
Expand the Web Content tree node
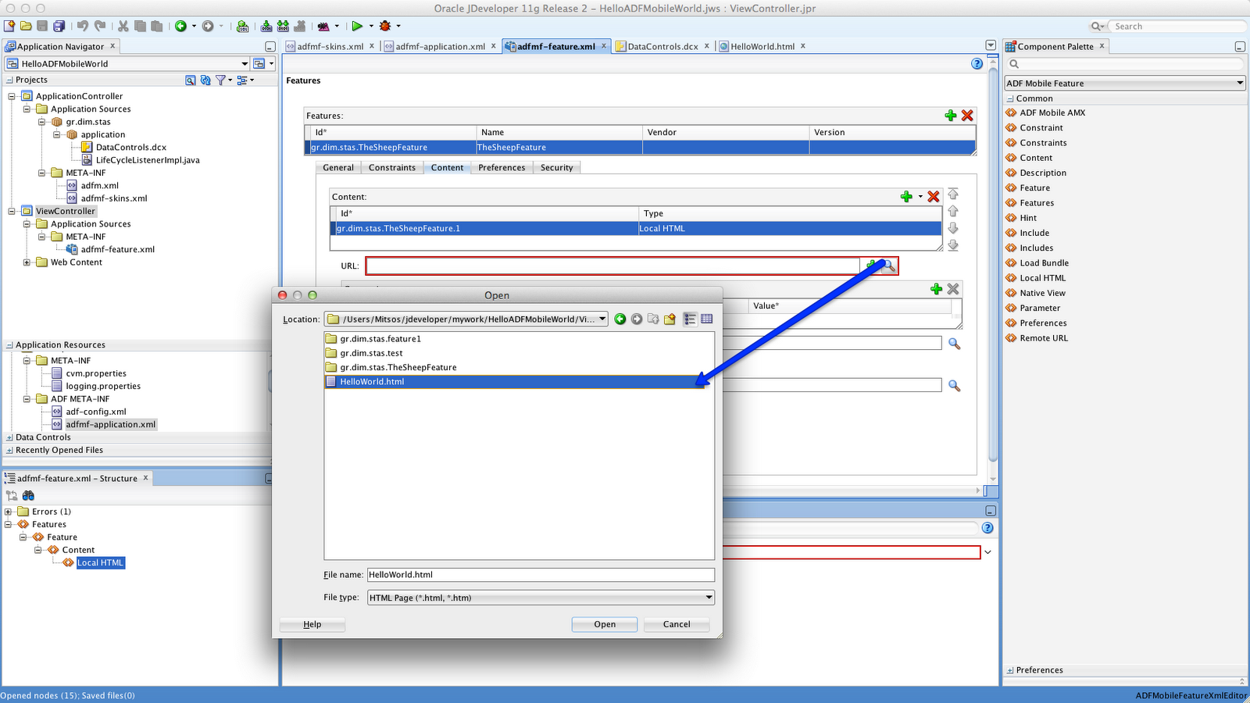coord(26,262)
